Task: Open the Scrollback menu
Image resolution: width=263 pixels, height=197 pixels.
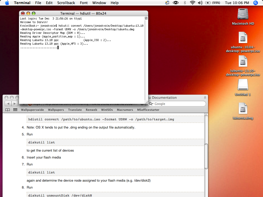Action: 66,3
